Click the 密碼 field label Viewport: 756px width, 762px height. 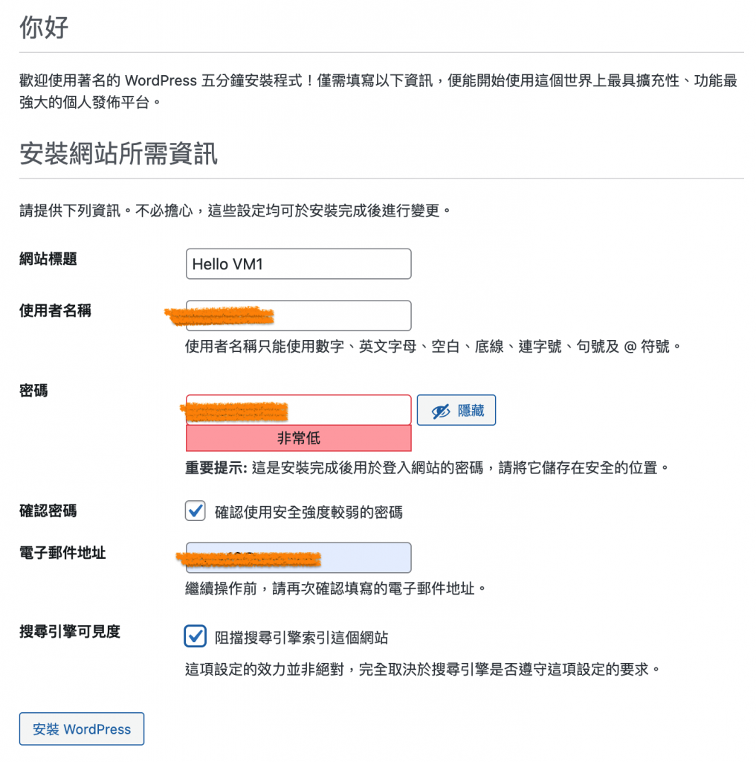coord(33,390)
